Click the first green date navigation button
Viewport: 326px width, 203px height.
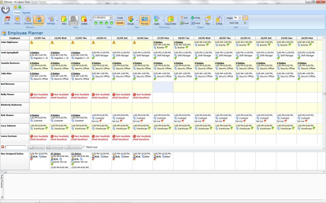pyautogui.click(x=96, y=23)
